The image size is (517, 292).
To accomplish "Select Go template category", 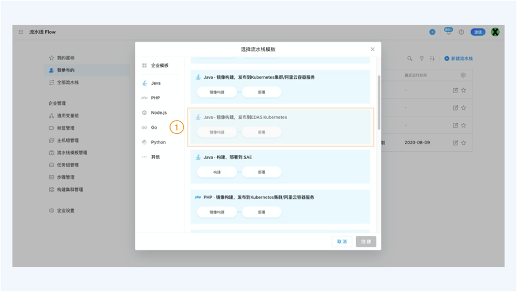I will pyautogui.click(x=154, y=128).
